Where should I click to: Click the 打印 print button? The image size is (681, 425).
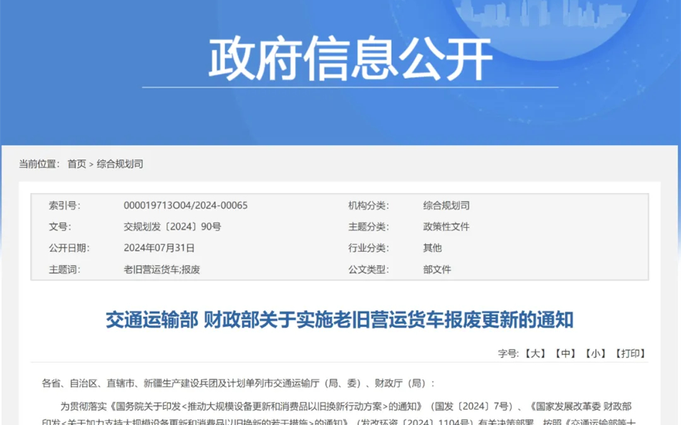(x=630, y=354)
